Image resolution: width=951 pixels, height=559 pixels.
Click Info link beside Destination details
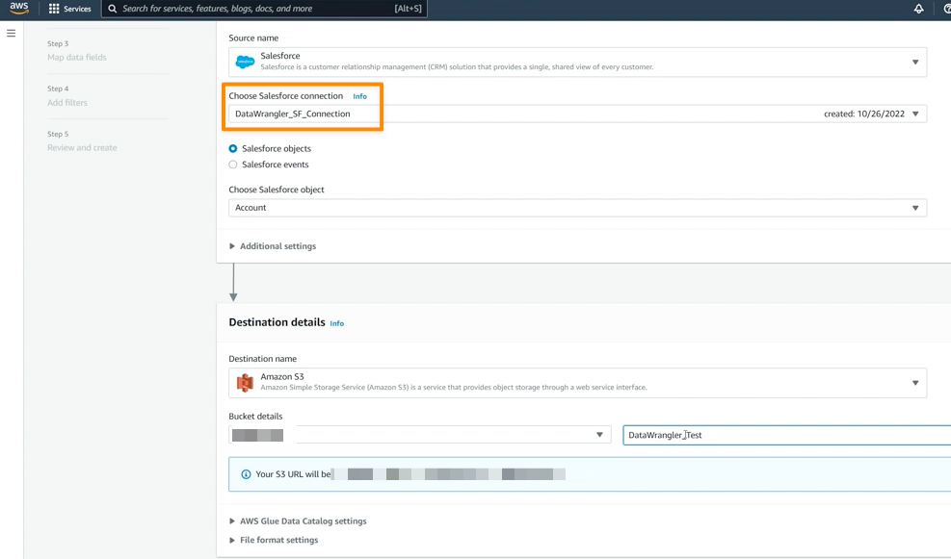point(336,323)
